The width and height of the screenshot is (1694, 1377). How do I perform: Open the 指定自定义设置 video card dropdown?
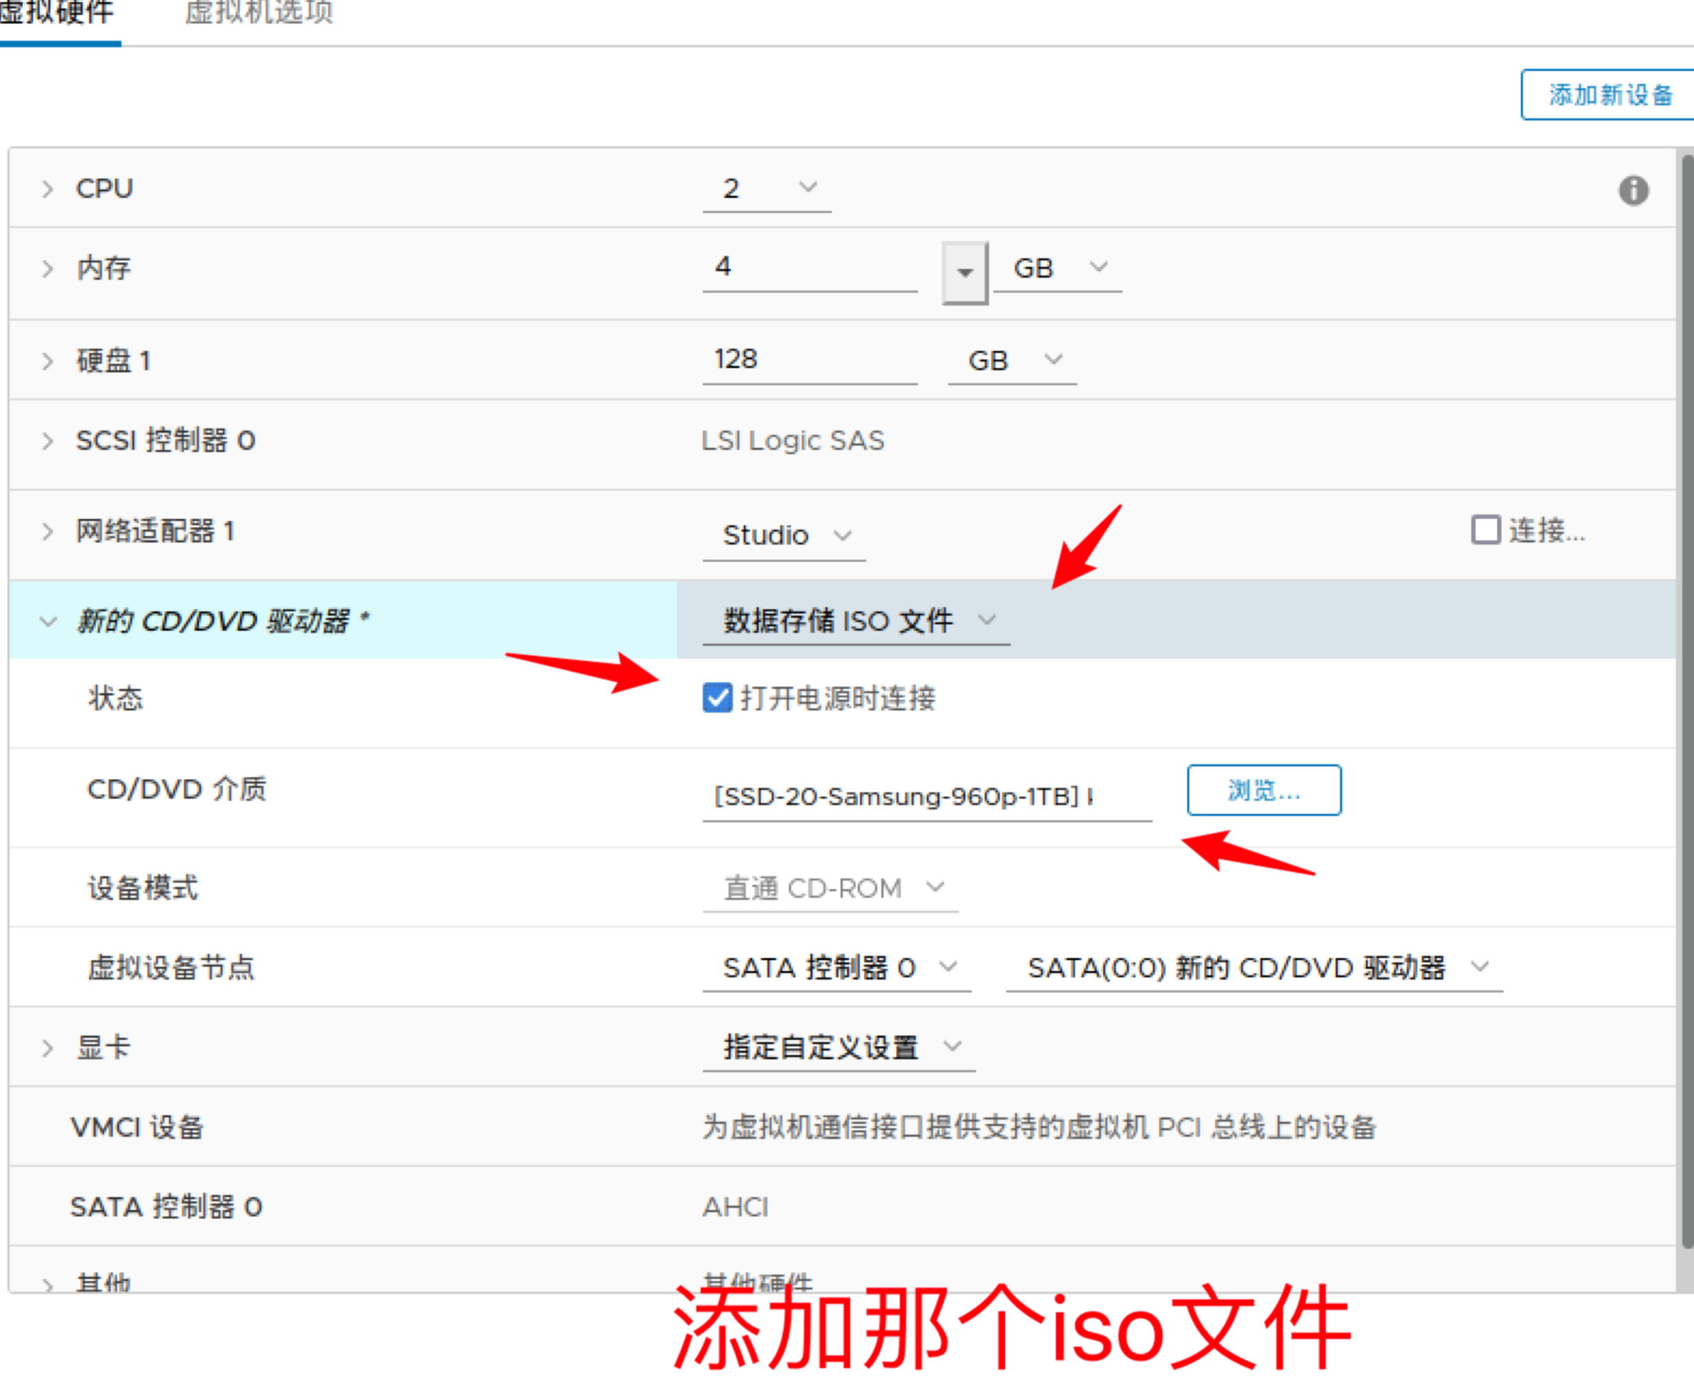[839, 1048]
